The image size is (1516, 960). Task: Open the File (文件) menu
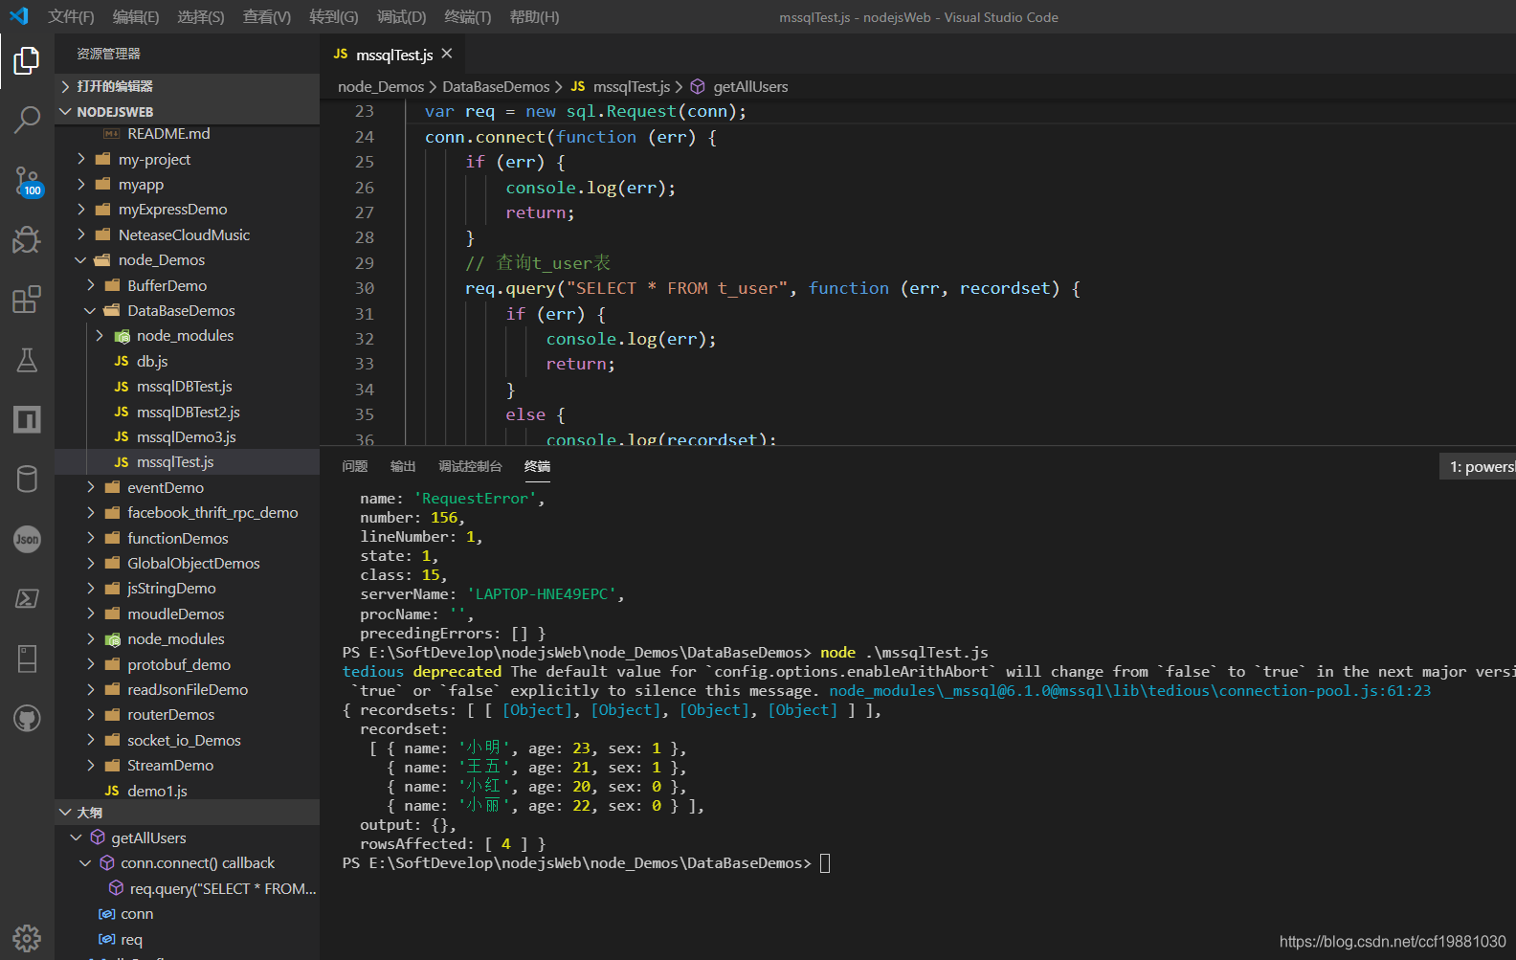[x=71, y=17]
